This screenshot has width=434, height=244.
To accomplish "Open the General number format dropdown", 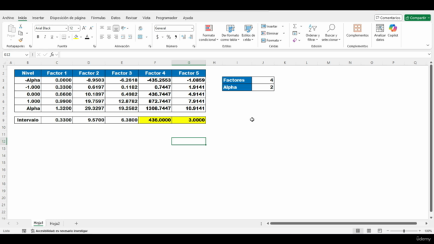I will coord(192,28).
